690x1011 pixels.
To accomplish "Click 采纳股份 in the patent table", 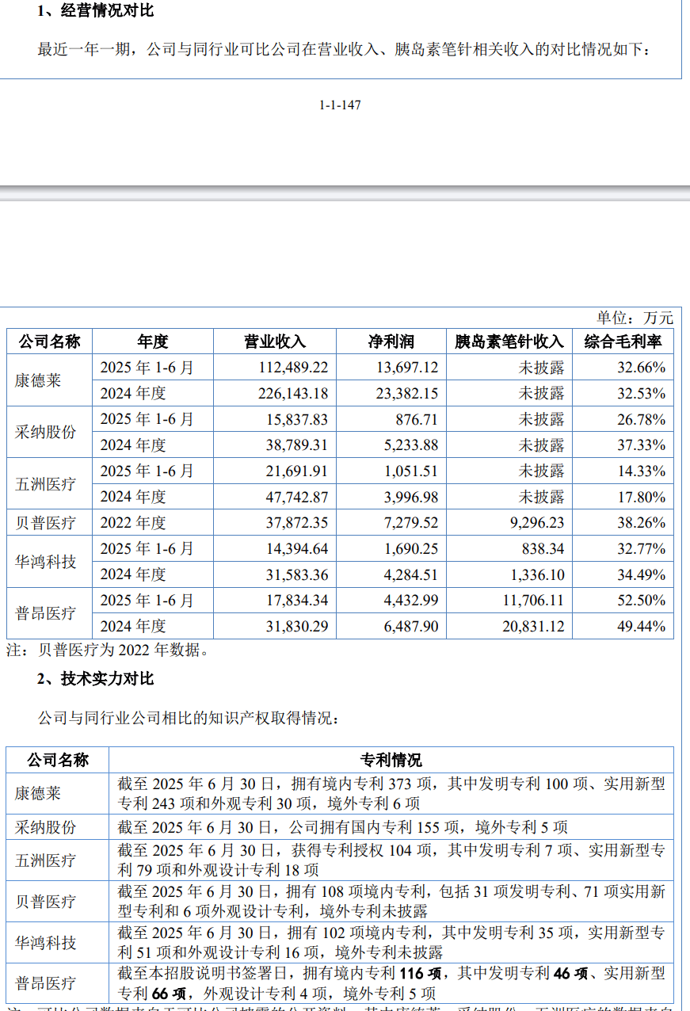I will coord(46,827).
